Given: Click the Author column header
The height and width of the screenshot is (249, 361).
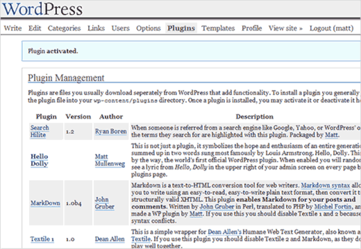Looking at the screenshot, I should pos(111,117).
